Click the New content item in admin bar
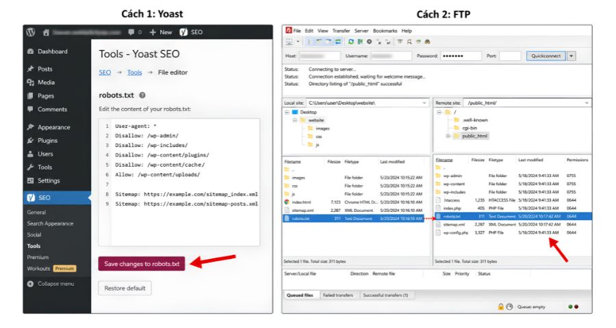 tap(161, 32)
